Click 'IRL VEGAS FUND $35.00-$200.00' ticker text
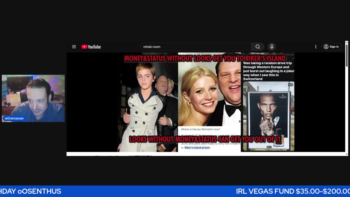Screen dimensions: 350x197 click(x=293, y=191)
